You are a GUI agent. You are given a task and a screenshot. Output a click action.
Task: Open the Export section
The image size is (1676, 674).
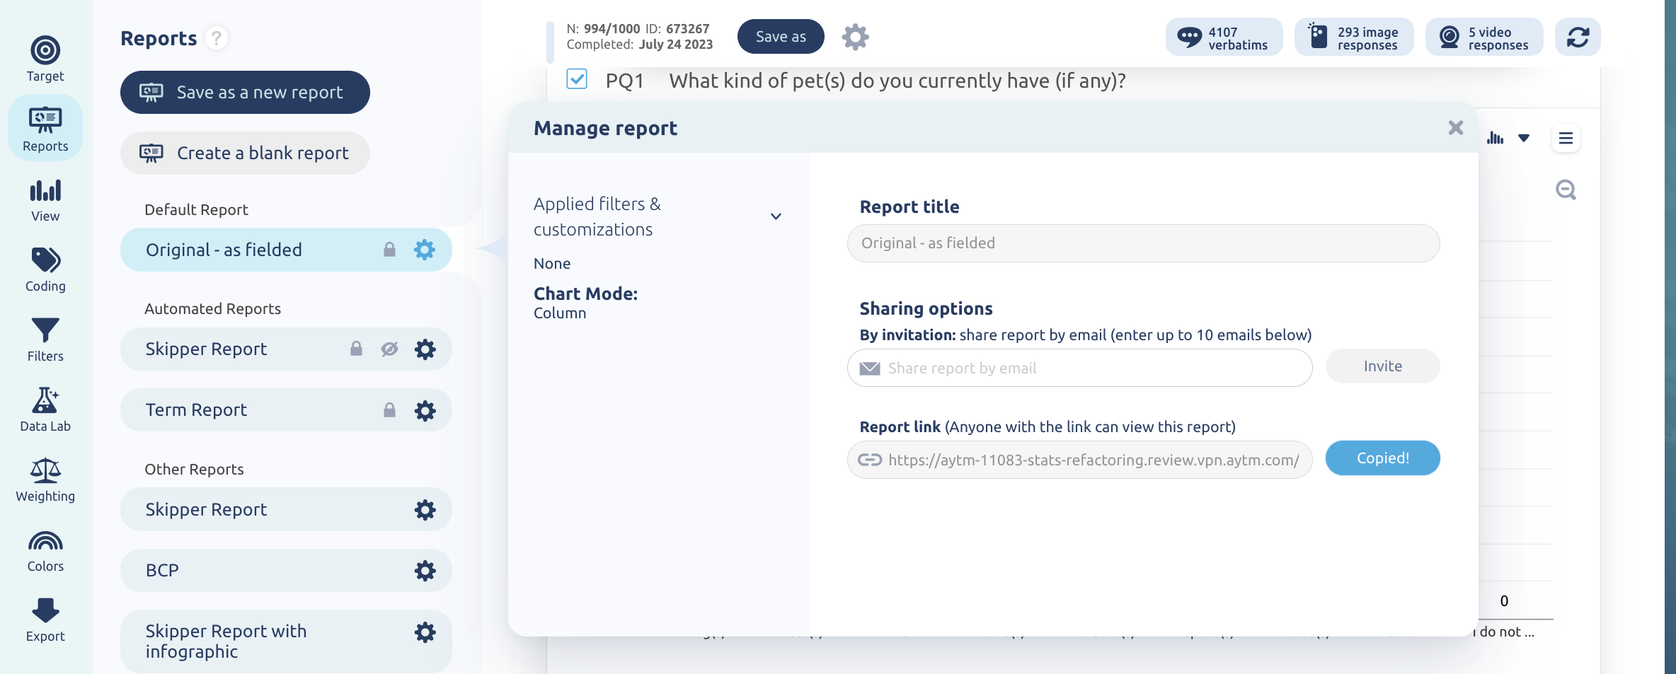pos(45,620)
